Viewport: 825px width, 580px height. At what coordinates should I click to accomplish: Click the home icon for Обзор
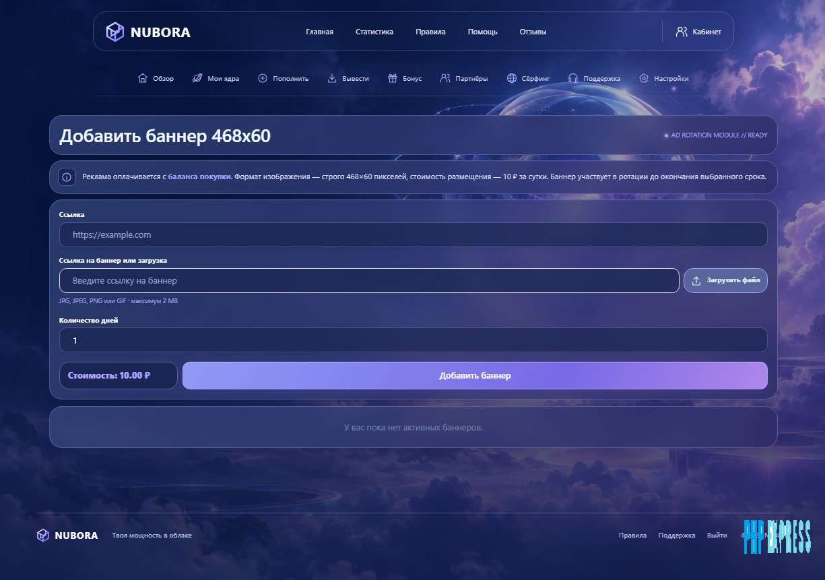(x=142, y=78)
